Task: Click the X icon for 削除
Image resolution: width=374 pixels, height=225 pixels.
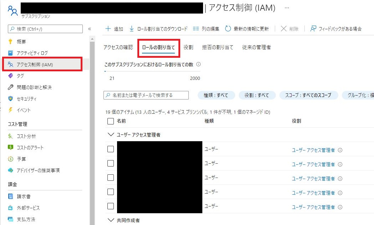Action: [283, 29]
